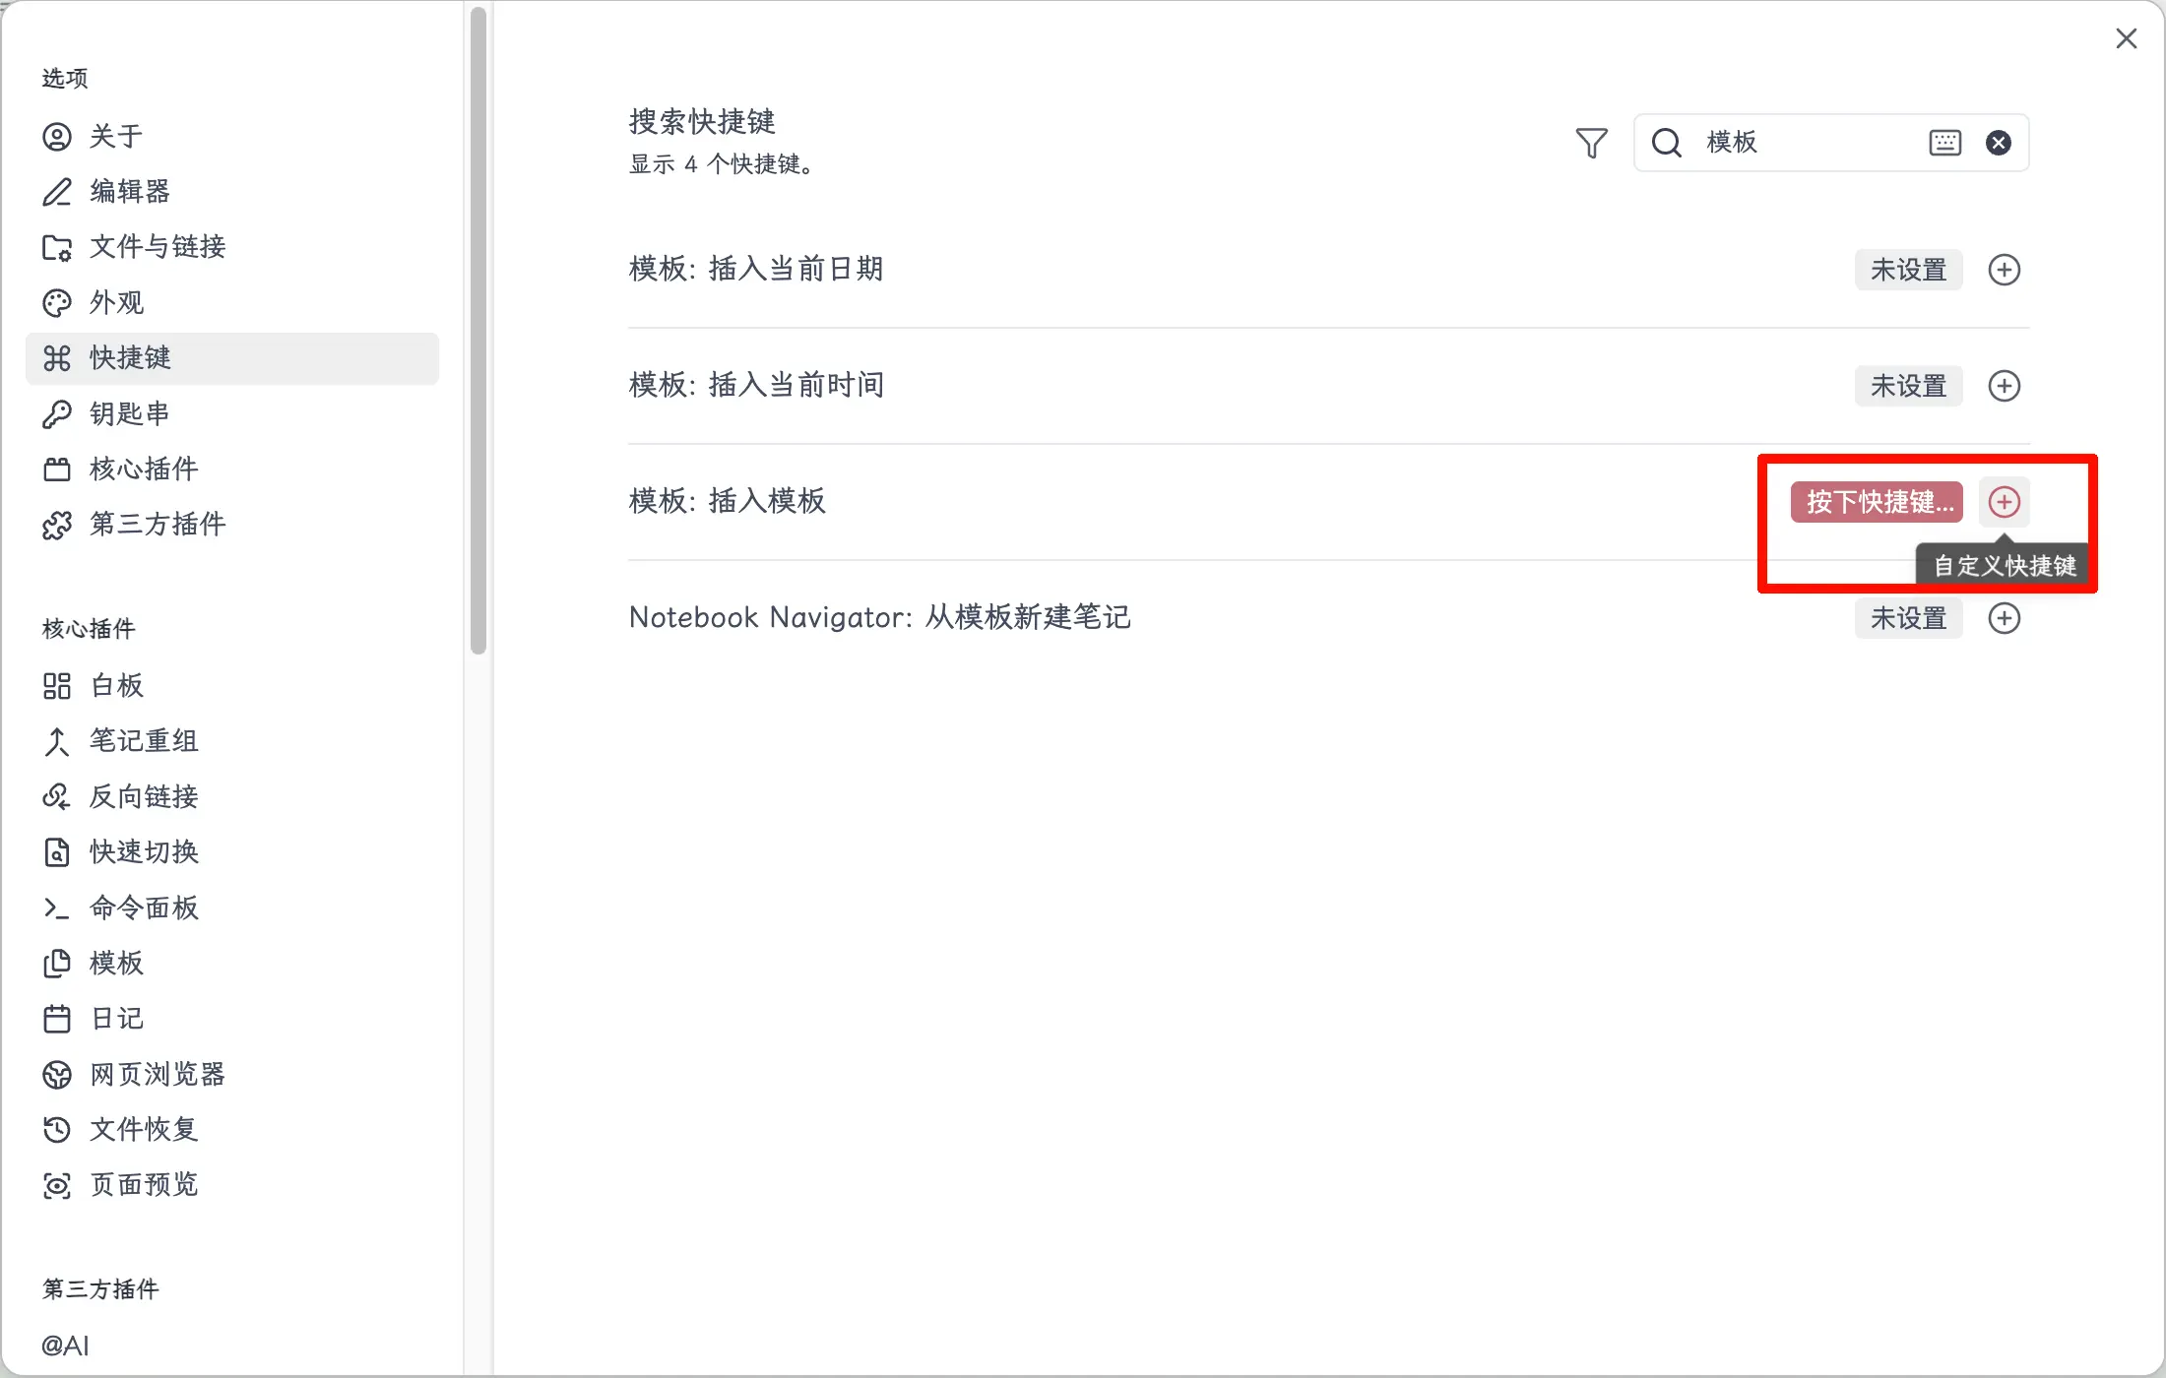Open the 编辑器 settings tab
The height and width of the screenshot is (1378, 2166).
[129, 191]
